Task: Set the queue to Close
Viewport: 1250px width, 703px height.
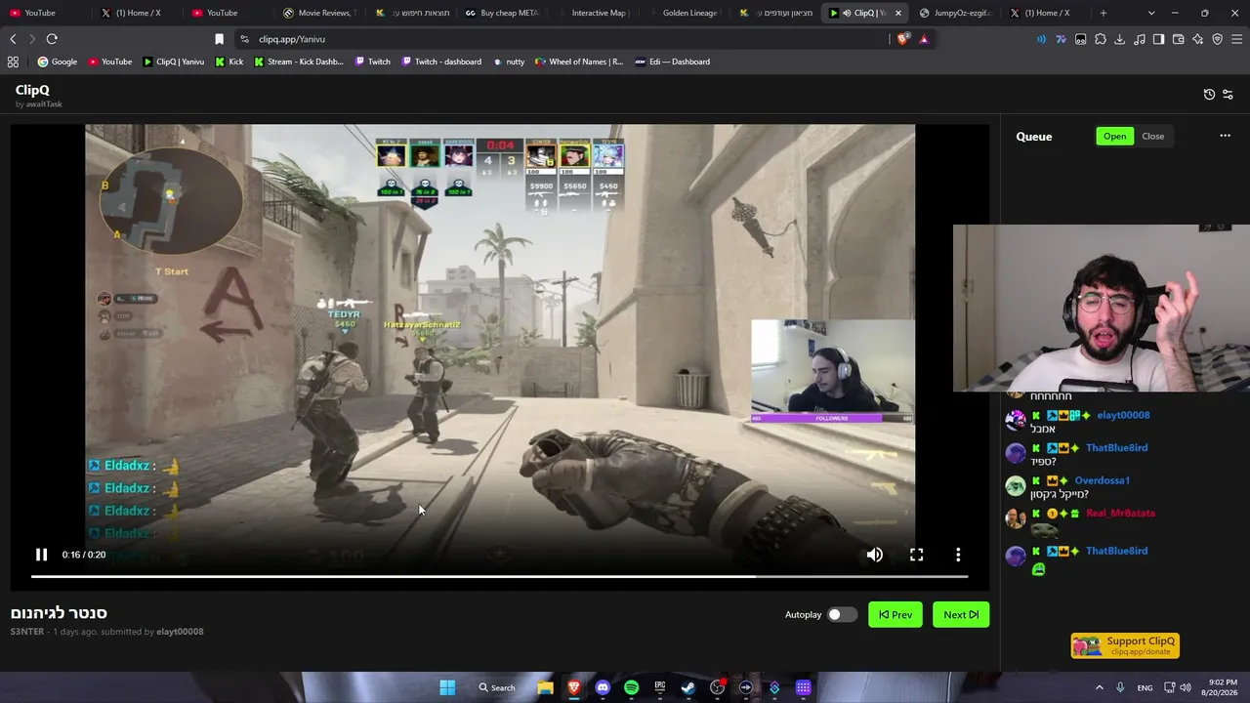Action: point(1152,137)
